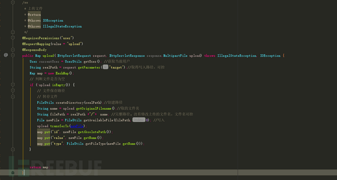Fold the comment at 文件保存路径 line
Image resolution: width=337 pixels, height=180 pixels.
tap(13, 91)
